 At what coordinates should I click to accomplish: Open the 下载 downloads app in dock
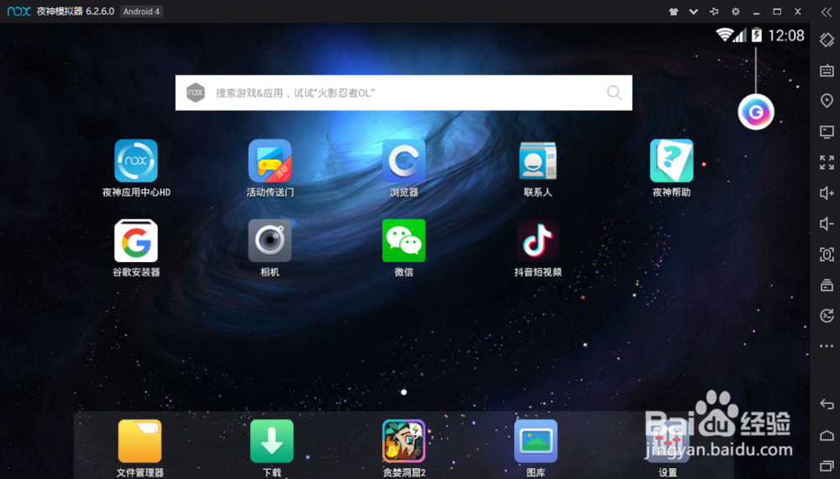tap(271, 441)
